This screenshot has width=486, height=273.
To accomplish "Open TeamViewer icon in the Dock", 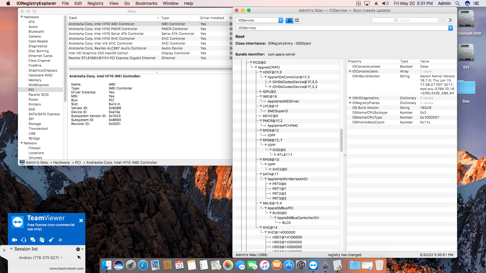I will click(x=313, y=265).
